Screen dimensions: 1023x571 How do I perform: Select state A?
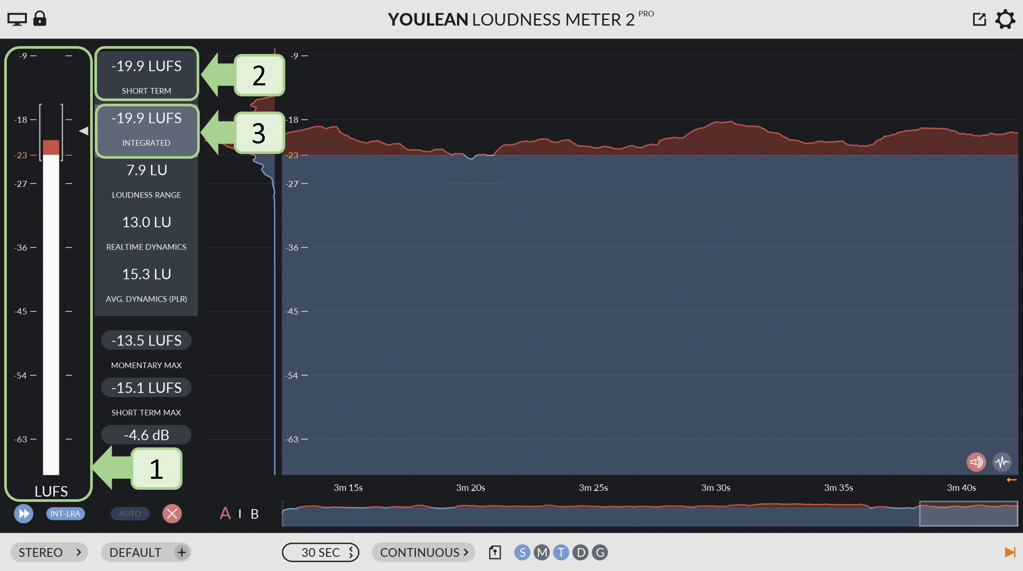225,513
